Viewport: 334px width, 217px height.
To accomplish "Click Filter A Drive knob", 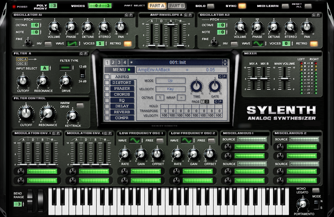I will coord(65,81).
